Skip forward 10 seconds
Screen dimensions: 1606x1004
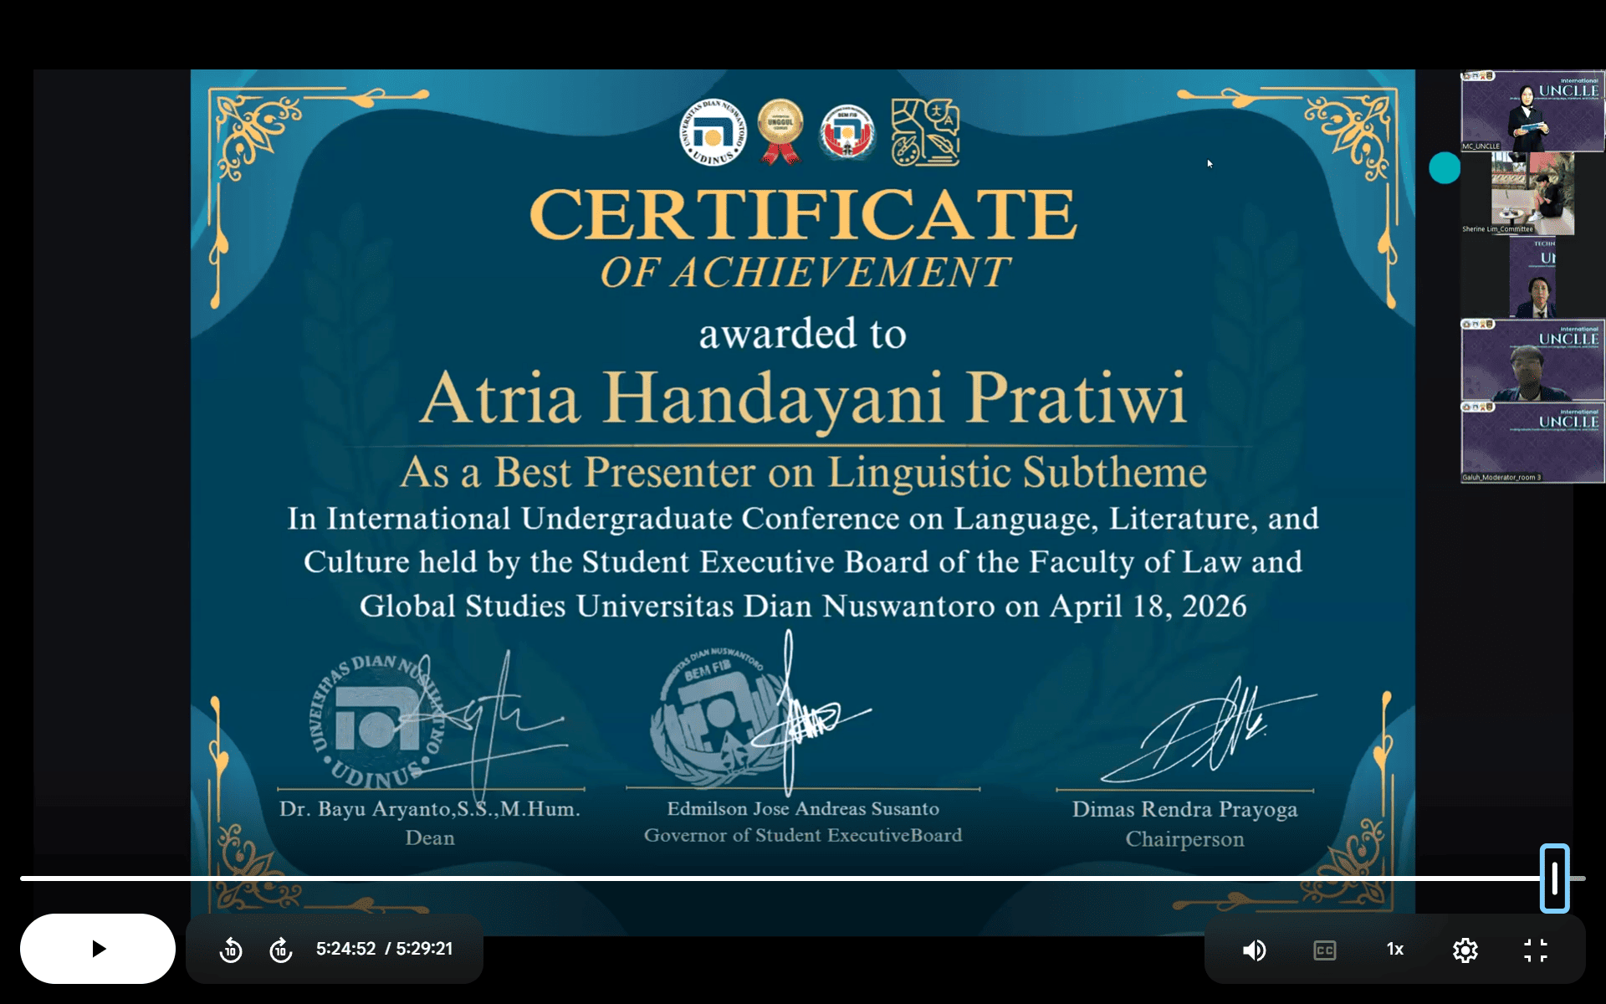(x=281, y=950)
